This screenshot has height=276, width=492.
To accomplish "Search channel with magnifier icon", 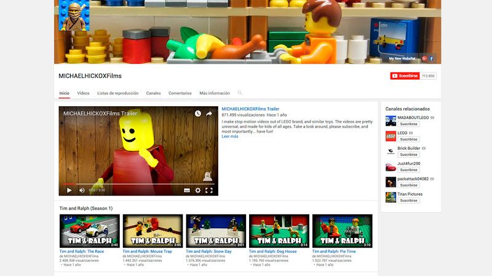I will (240, 93).
